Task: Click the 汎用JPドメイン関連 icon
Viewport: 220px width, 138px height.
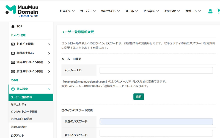Action: click(x=13, y=62)
